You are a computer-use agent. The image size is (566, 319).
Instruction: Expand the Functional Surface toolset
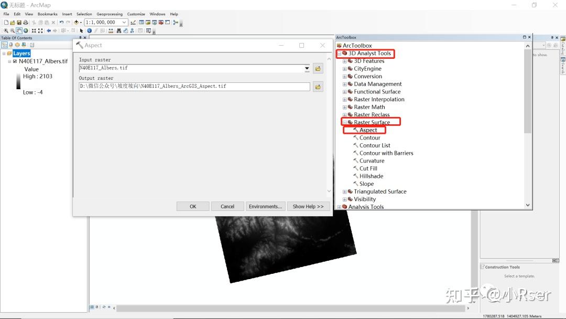pos(345,92)
